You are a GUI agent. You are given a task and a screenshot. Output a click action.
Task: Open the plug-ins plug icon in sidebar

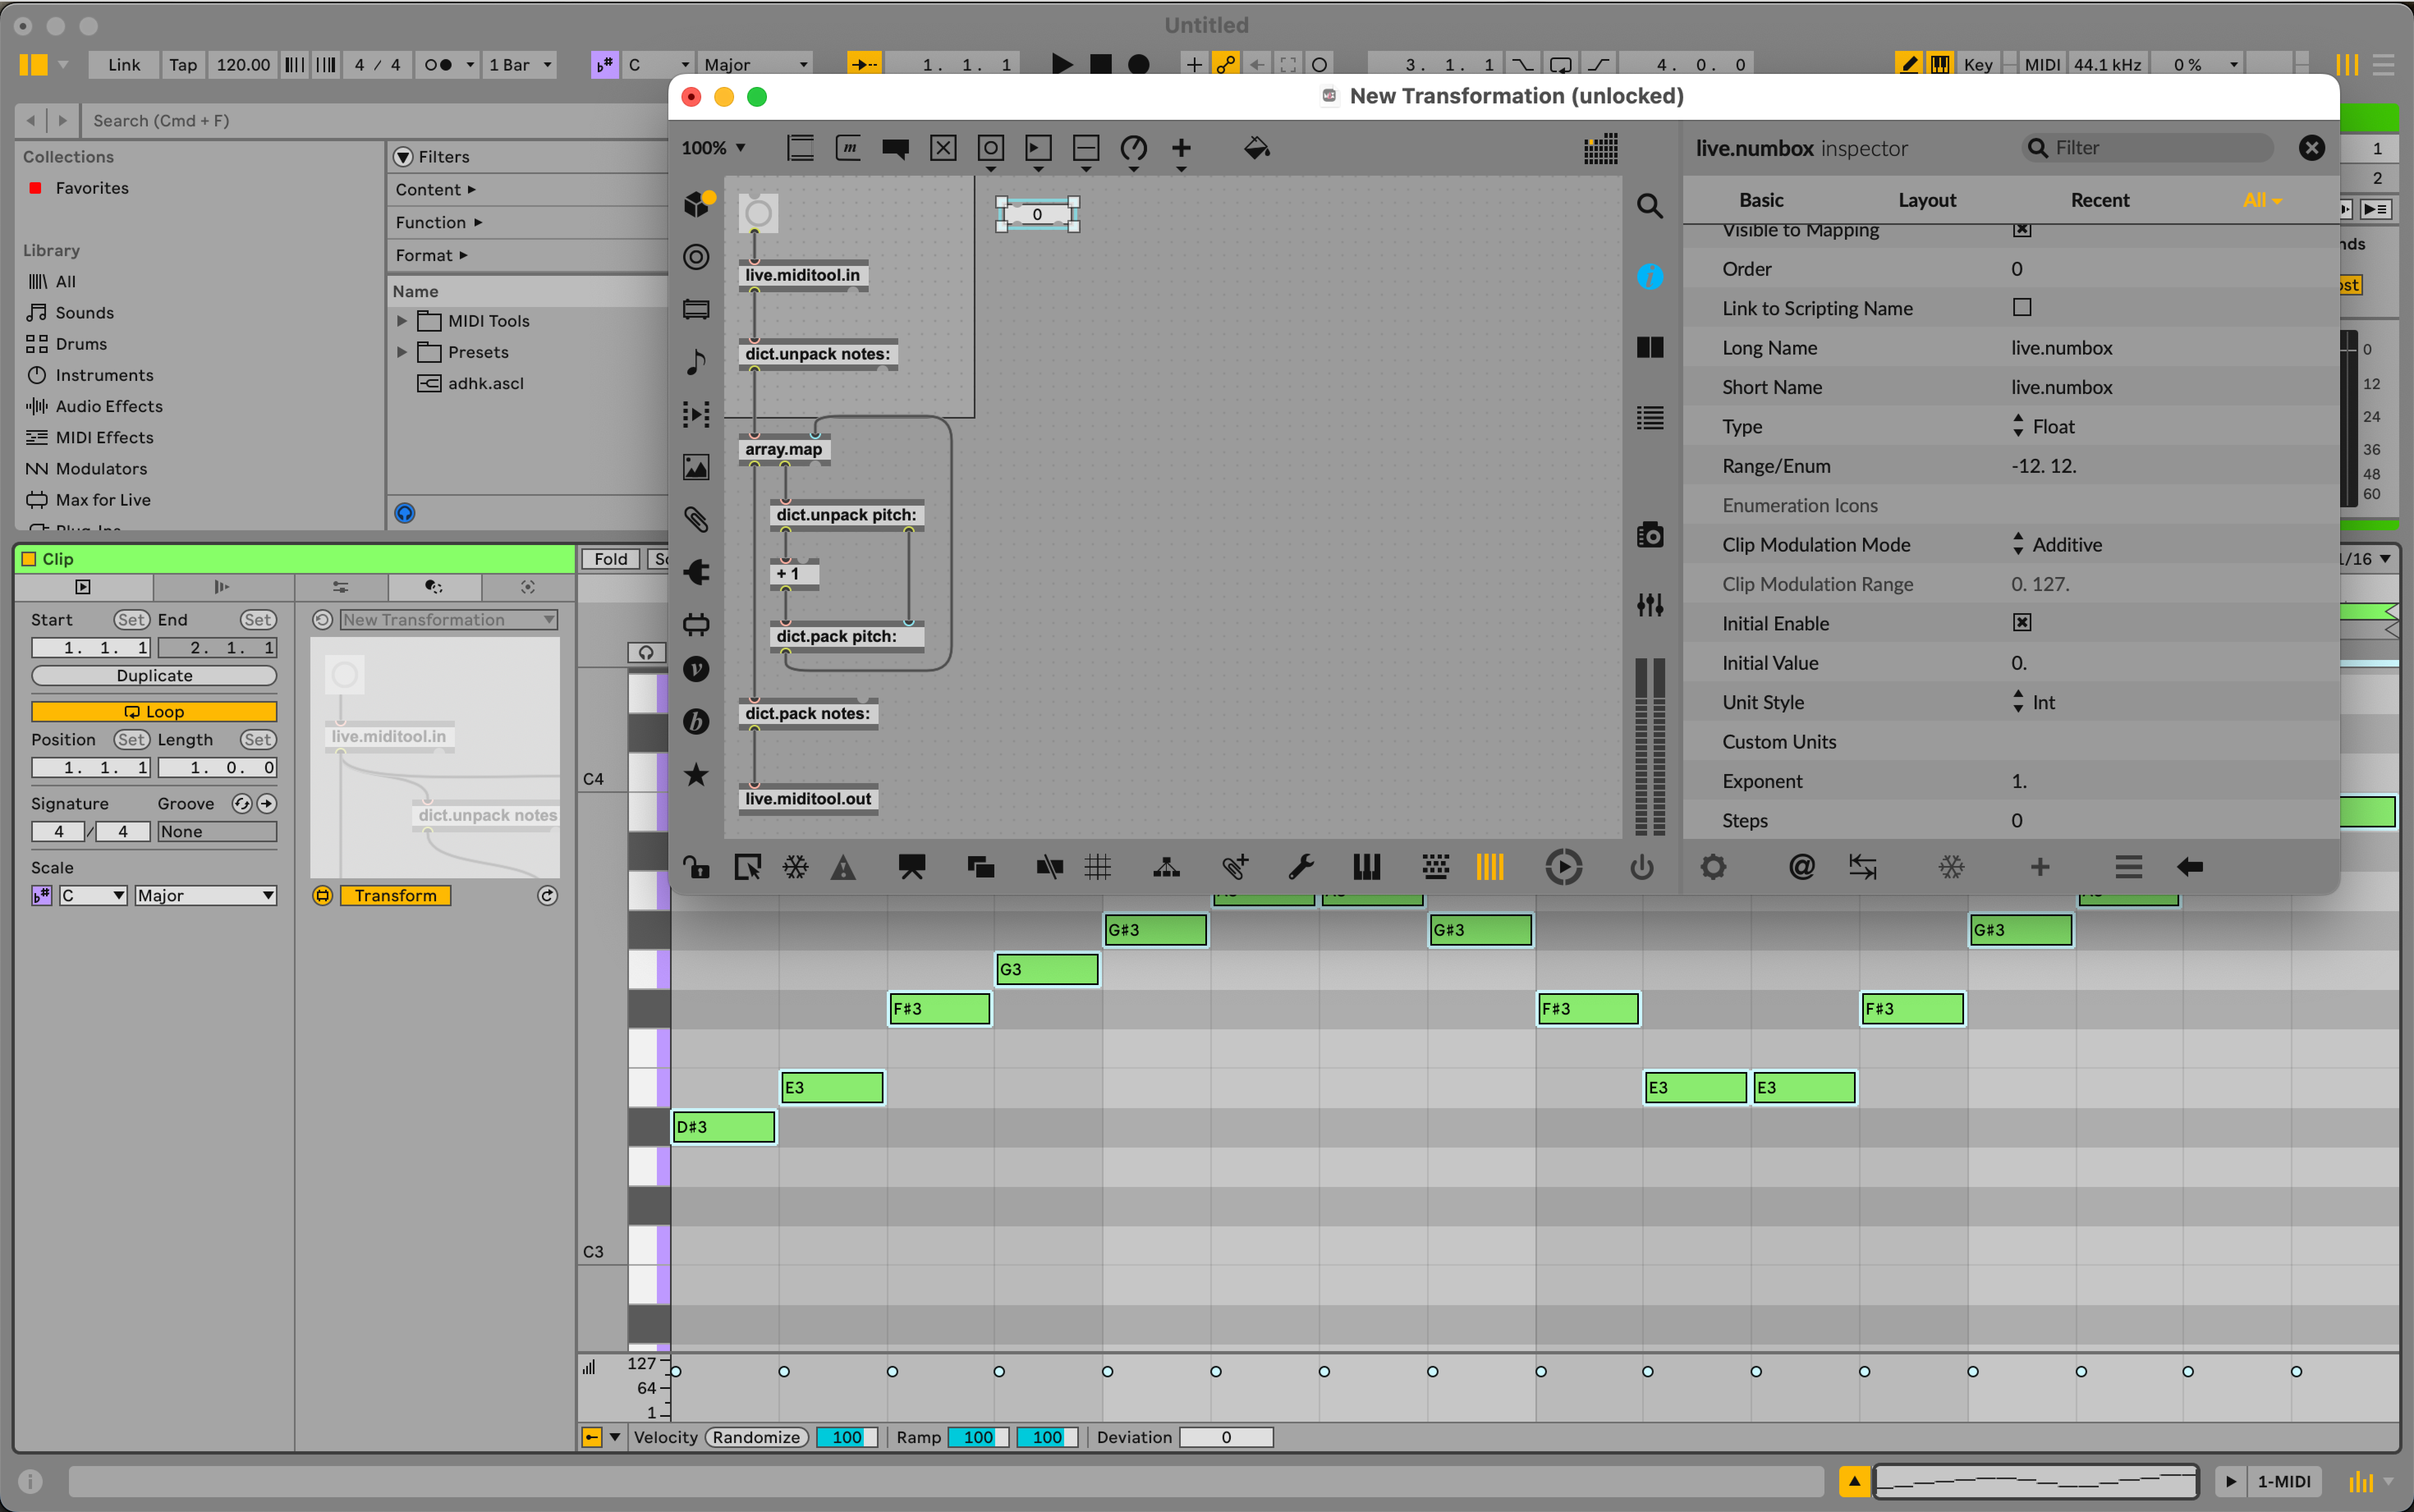(696, 572)
